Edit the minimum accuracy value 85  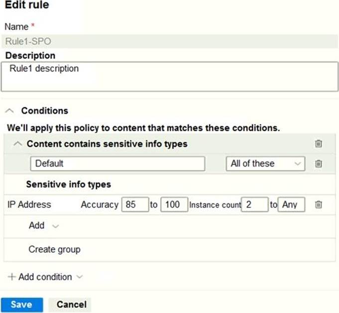click(135, 204)
